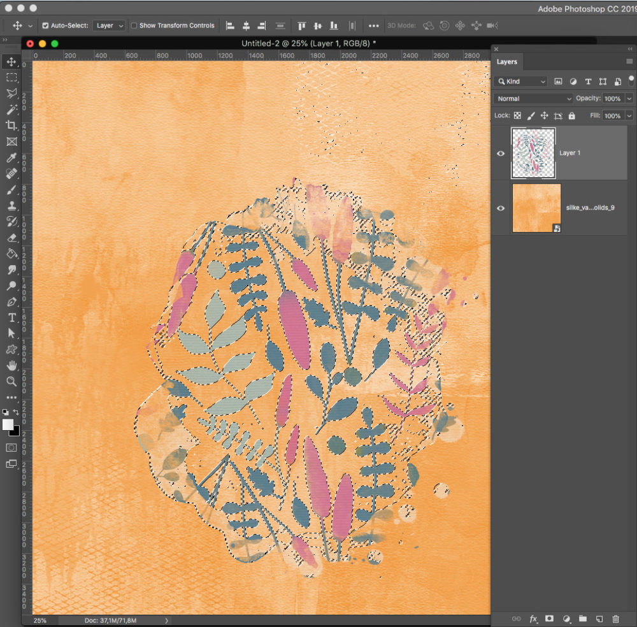Select the Hand tool

click(11, 365)
